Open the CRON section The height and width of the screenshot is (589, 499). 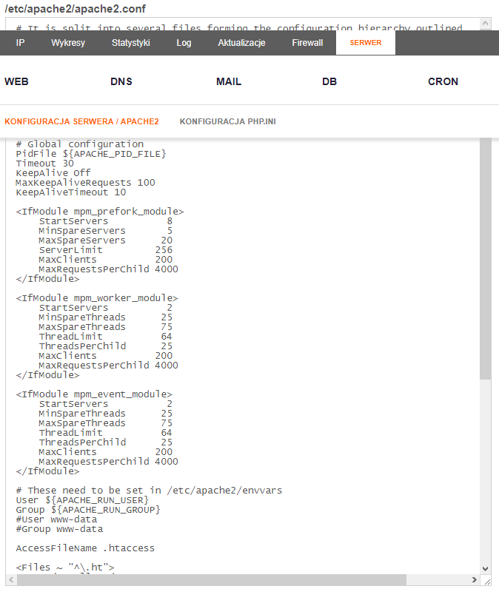(x=443, y=81)
